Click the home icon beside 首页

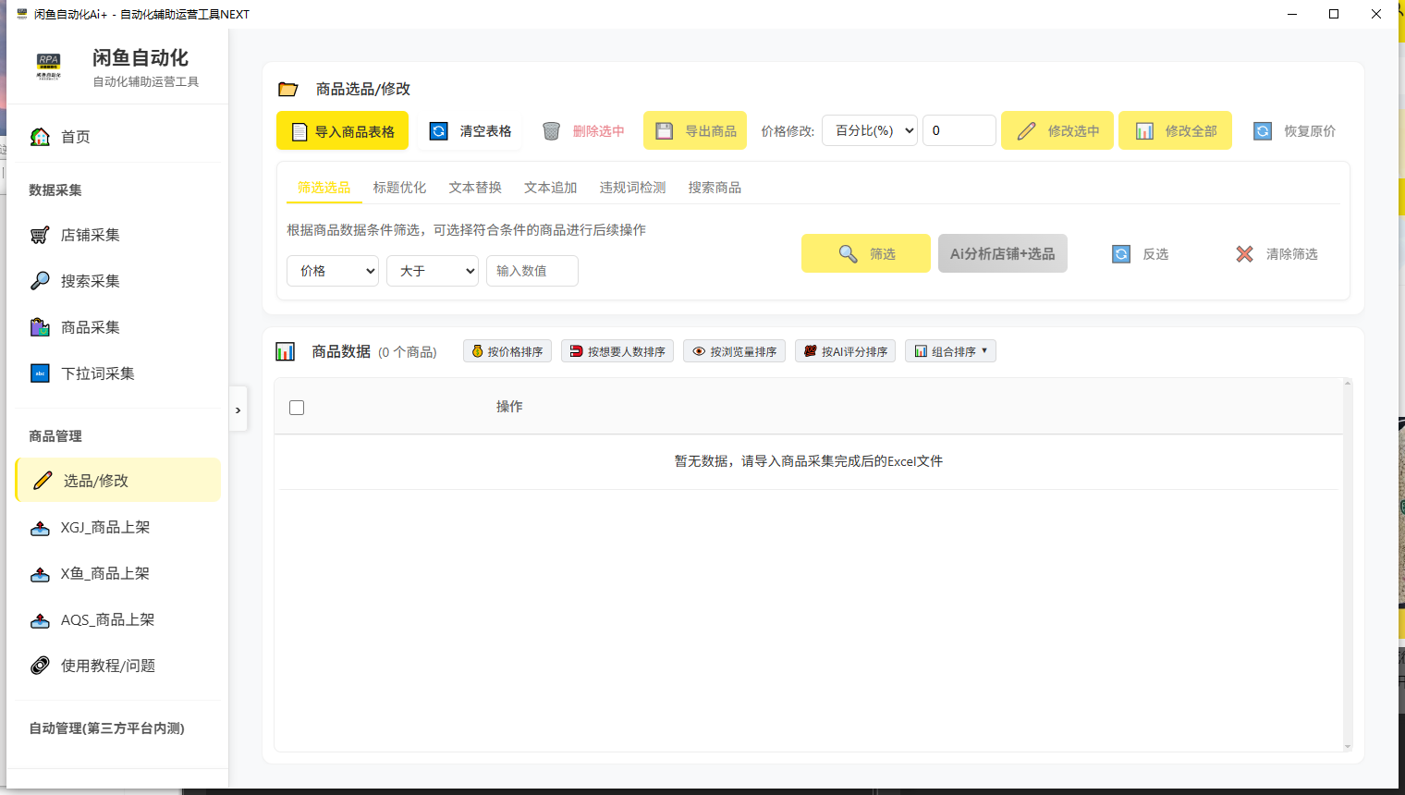click(40, 137)
